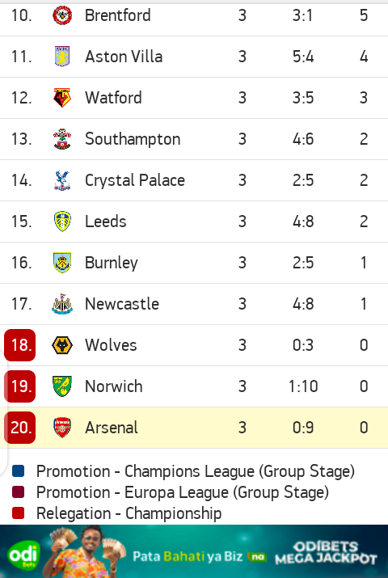Select the Wolves team name
388x578 pixels.
tap(111, 345)
